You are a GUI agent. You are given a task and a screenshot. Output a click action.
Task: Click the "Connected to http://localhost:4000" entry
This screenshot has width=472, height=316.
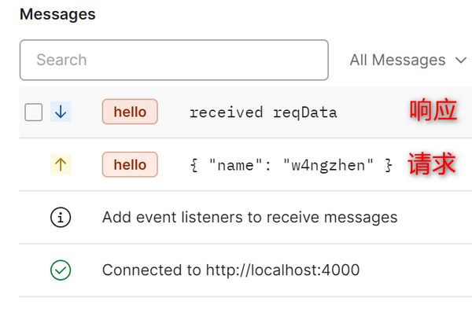point(230,270)
